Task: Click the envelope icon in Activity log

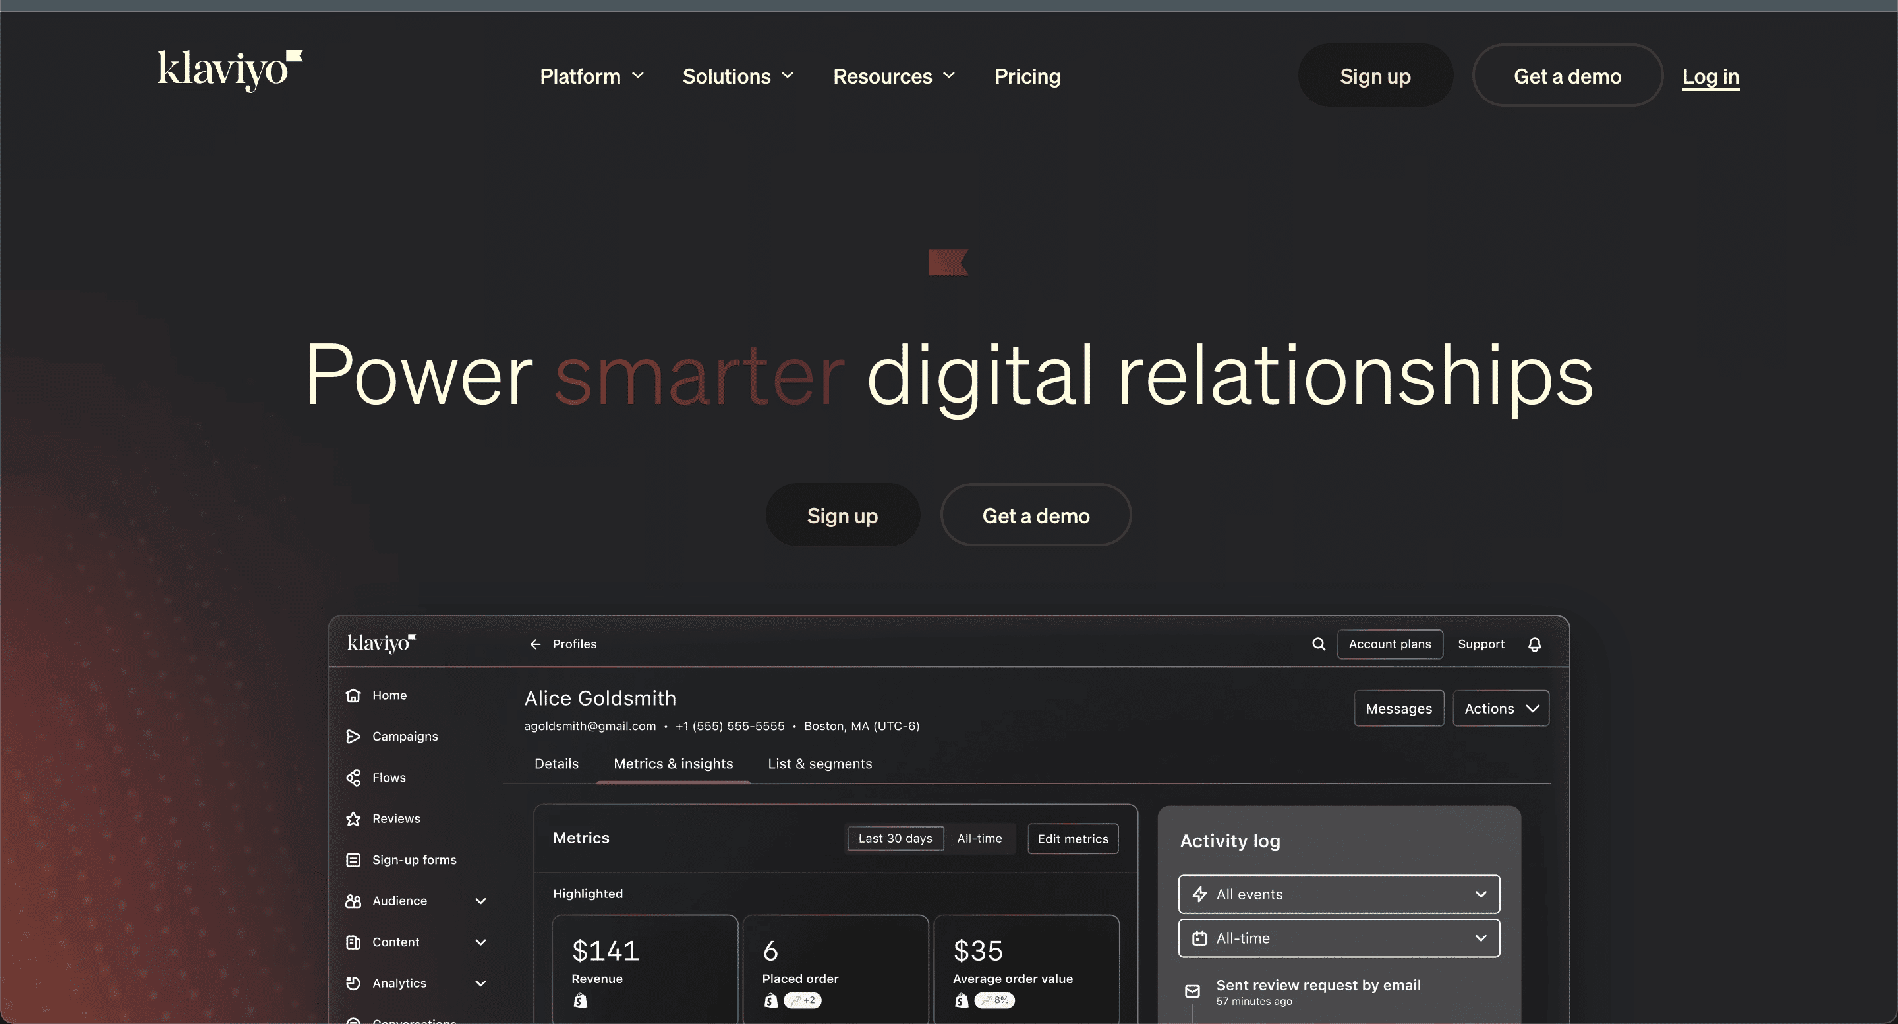Action: coord(1192,991)
